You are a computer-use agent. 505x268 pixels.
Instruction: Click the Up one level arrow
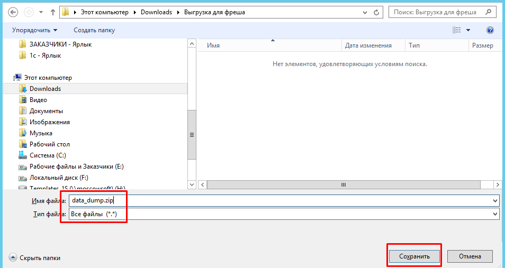point(52,12)
